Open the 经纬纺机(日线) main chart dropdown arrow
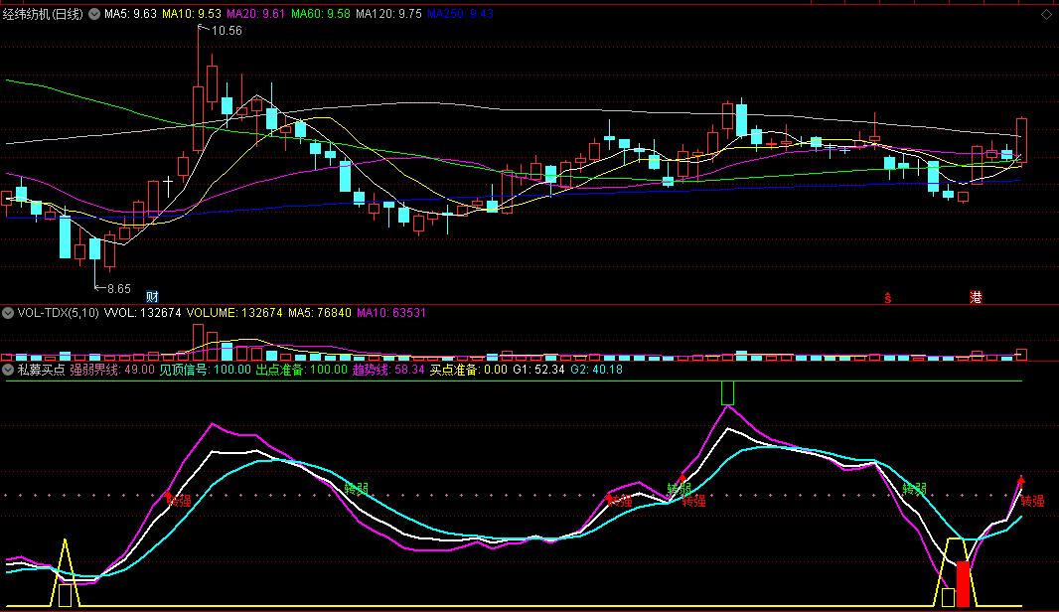The image size is (1059, 612). pyautogui.click(x=94, y=14)
